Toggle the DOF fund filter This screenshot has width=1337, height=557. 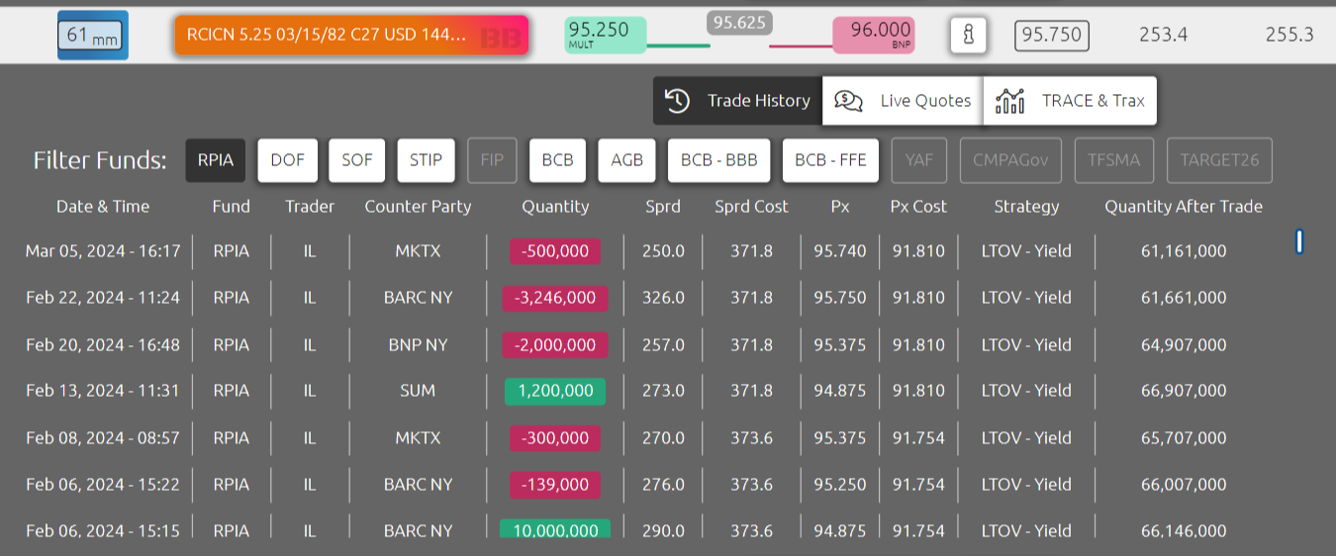[x=288, y=160]
